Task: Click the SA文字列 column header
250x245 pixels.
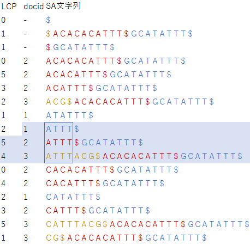Action: point(63,6)
